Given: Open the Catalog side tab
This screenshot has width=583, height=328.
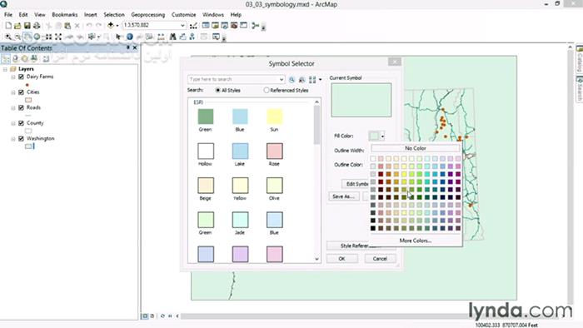Looking at the screenshot, I should (x=580, y=59).
